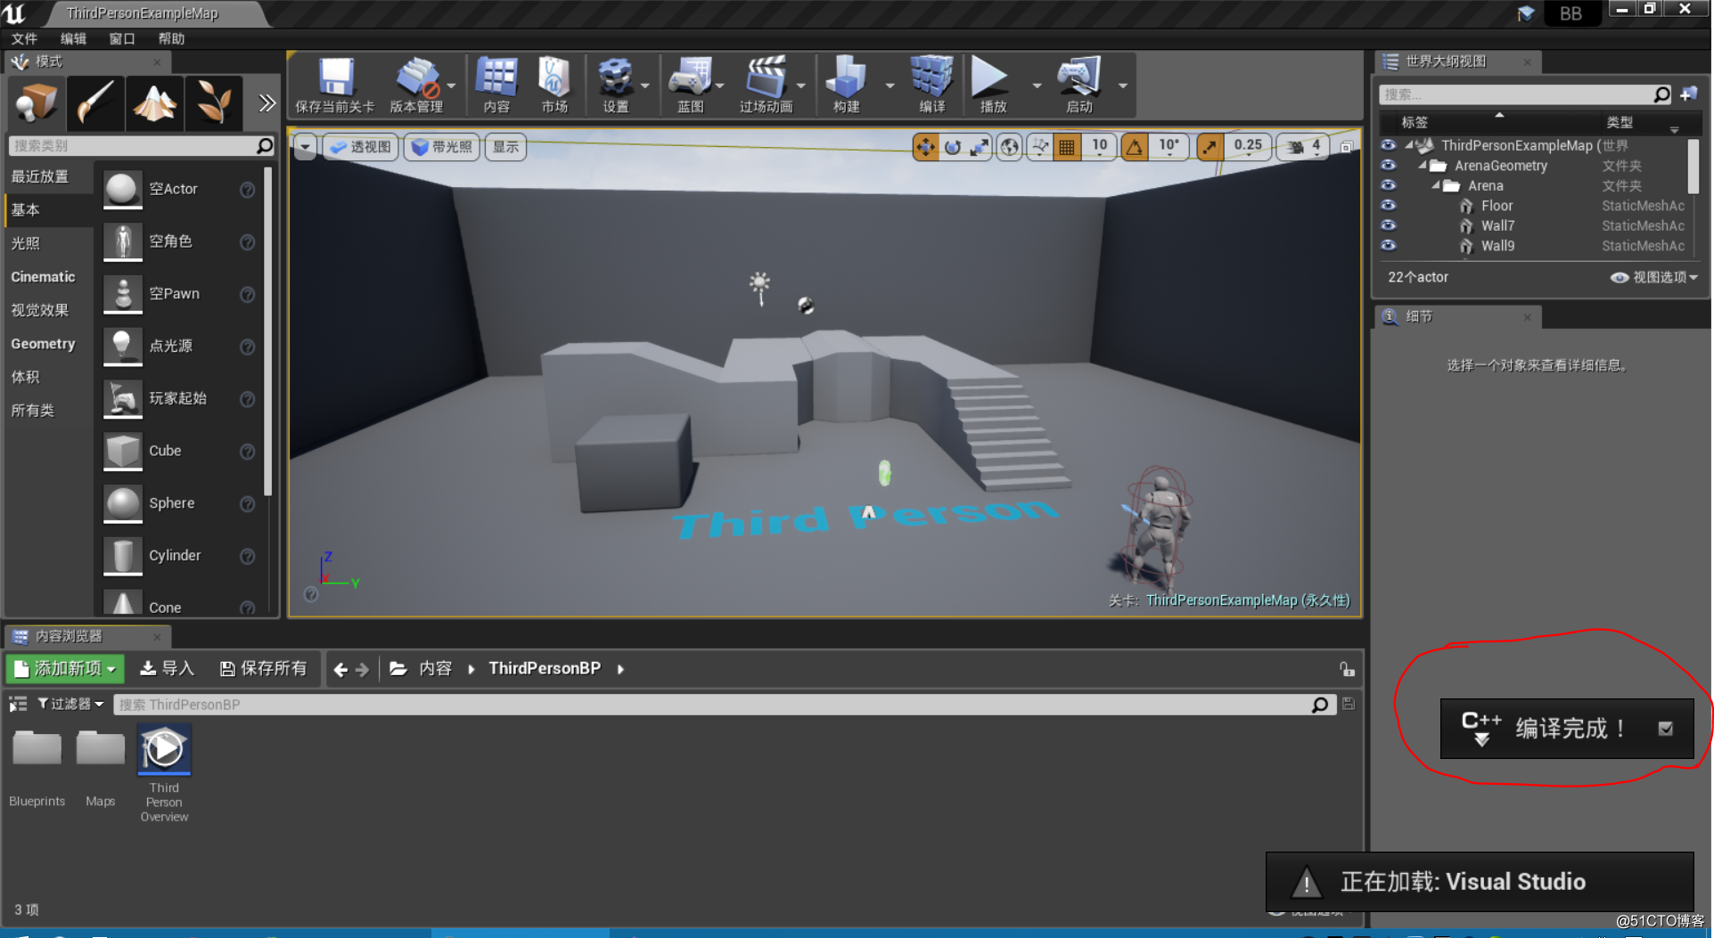Open the Filters dropdown in Content Browser

coord(70,704)
